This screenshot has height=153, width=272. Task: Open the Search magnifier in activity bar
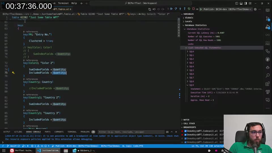(268, 75)
